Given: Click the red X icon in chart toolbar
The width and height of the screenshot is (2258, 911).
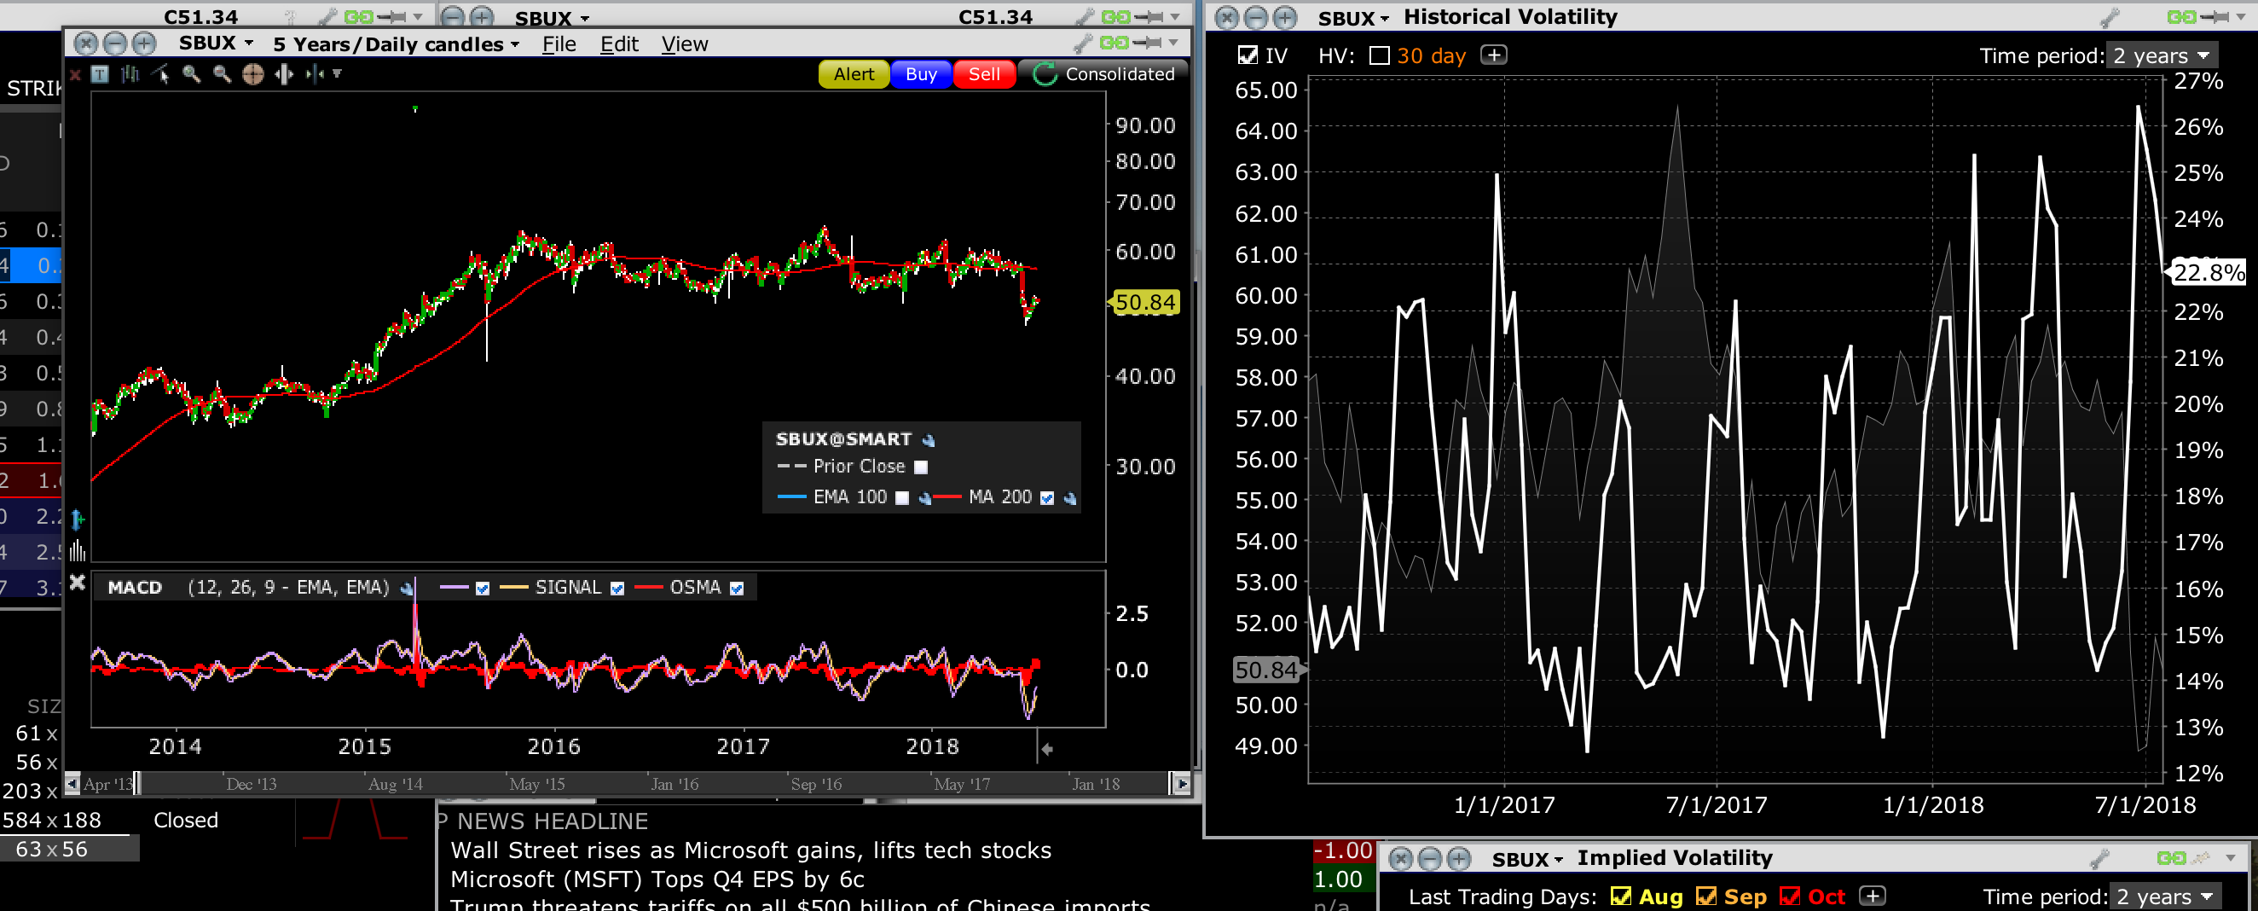Looking at the screenshot, I should point(75,74).
